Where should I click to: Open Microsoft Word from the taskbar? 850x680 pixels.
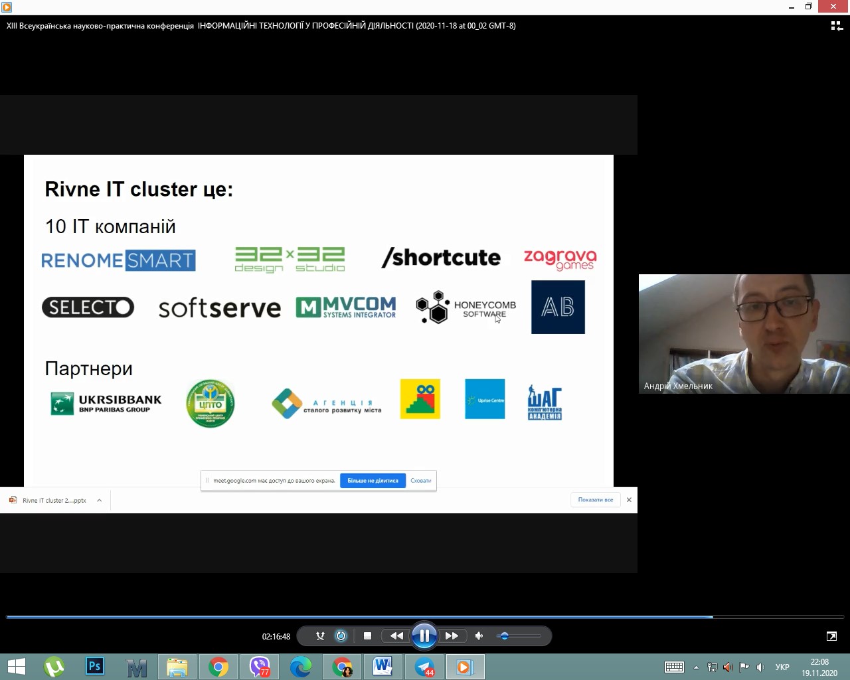pos(383,667)
